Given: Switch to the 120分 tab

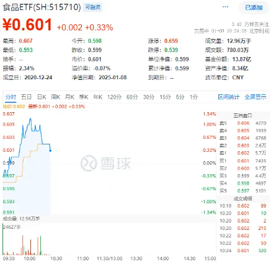Looking at the screenshot, I should [114, 97].
